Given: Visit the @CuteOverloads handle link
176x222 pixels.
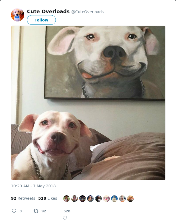Looking at the screenshot, I should pos(87,12).
